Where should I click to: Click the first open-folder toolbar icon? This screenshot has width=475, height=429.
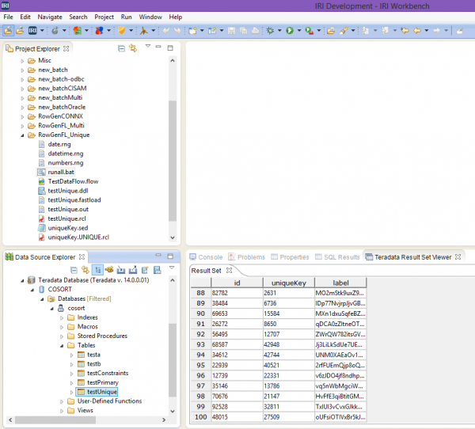pyautogui.click(x=8, y=30)
